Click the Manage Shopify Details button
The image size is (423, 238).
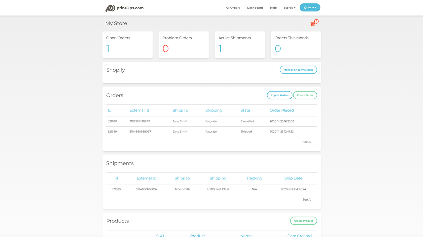click(298, 70)
